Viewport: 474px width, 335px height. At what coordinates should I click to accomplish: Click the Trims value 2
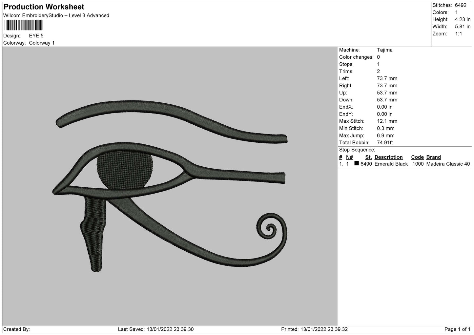pos(379,72)
